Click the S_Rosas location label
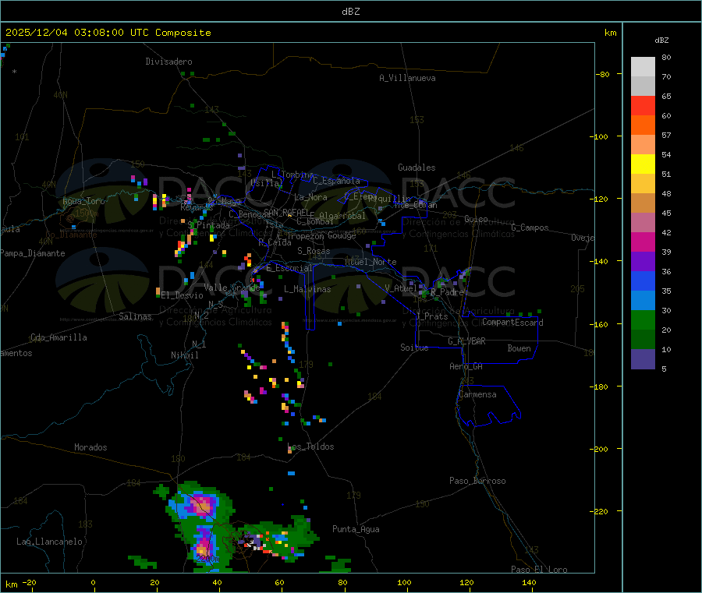The height and width of the screenshot is (593, 702). tap(314, 251)
